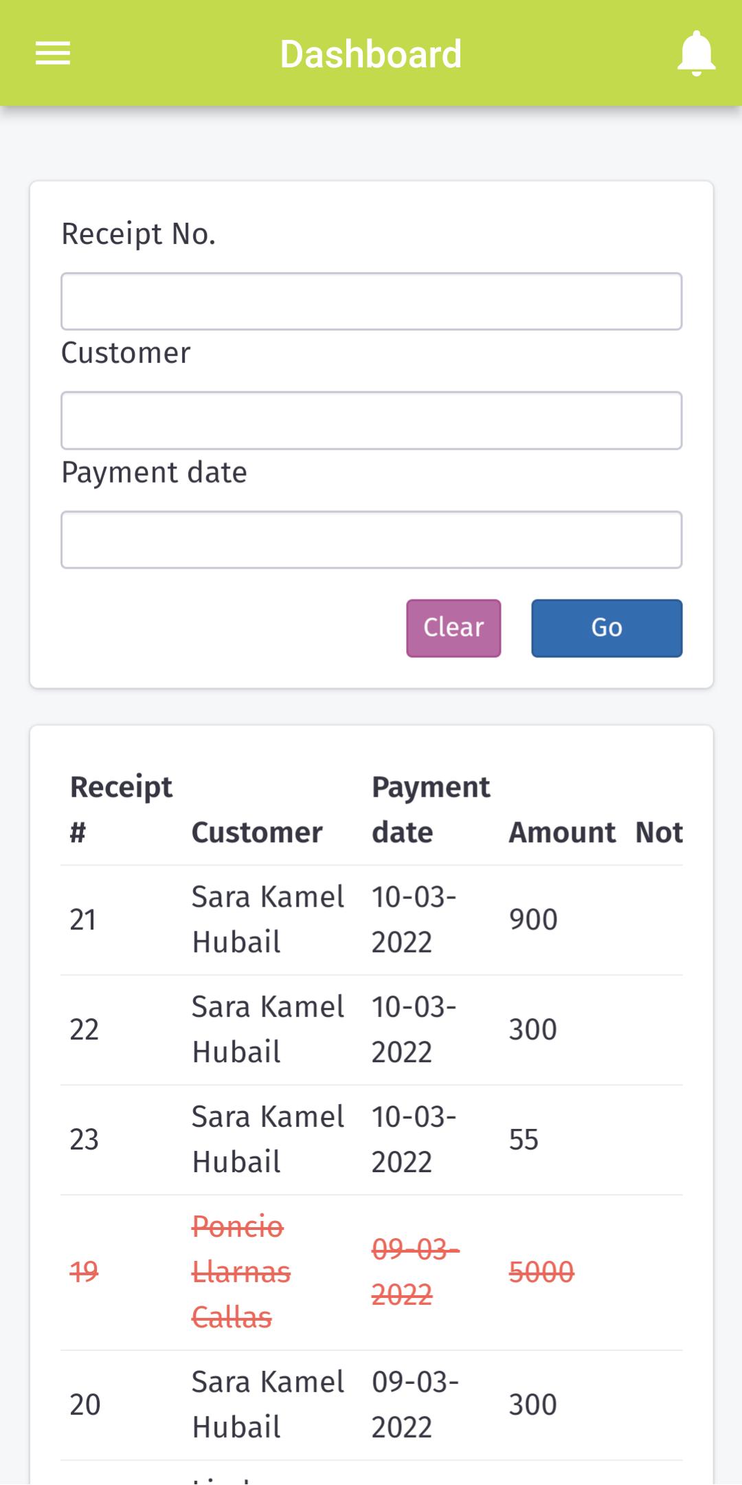The height and width of the screenshot is (1485, 742).
Task: Select cancelled receipt 19 number
Action: (x=84, y=1272)
